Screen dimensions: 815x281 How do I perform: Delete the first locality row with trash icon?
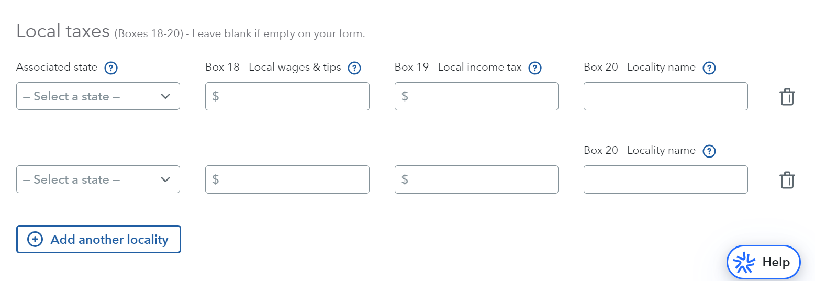(787, 97)
